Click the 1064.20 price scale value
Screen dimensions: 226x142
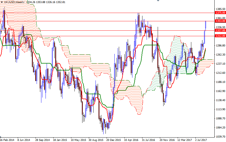(220, 128)
